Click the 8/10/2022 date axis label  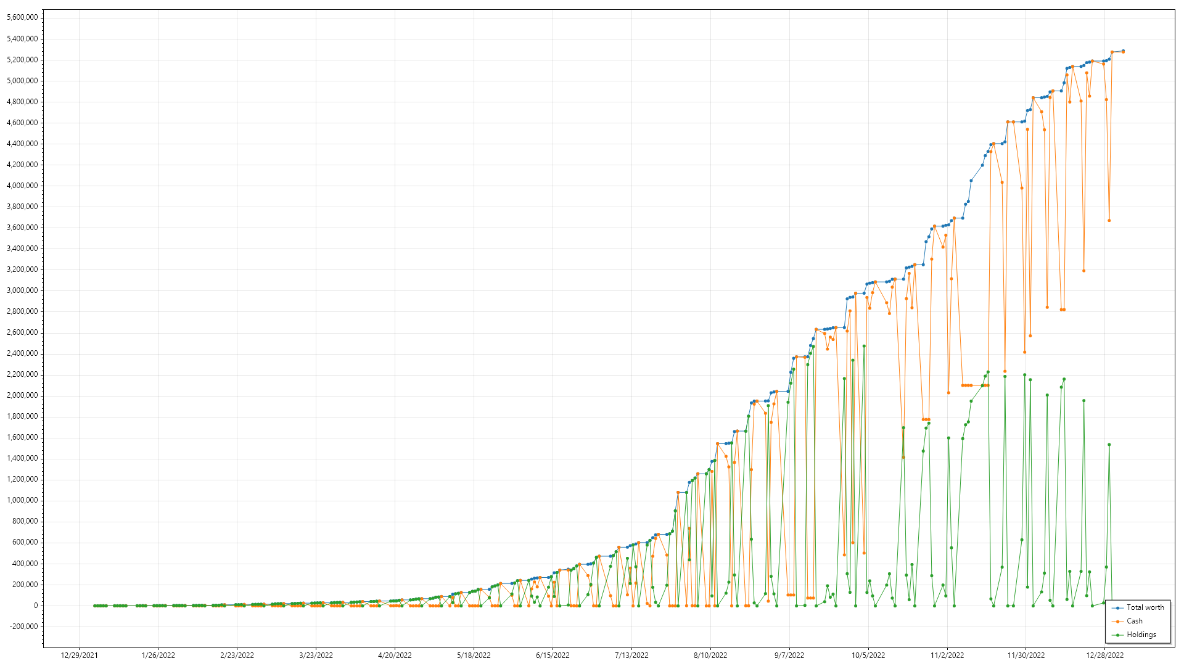(710, 656)
